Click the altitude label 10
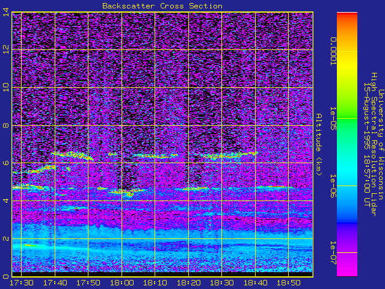385x289 pixels. point(5,87)
